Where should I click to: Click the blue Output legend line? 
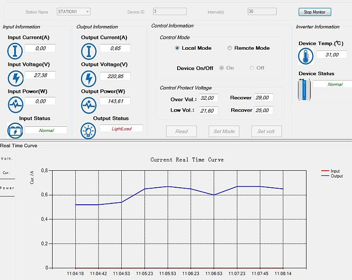pos(325,176)
